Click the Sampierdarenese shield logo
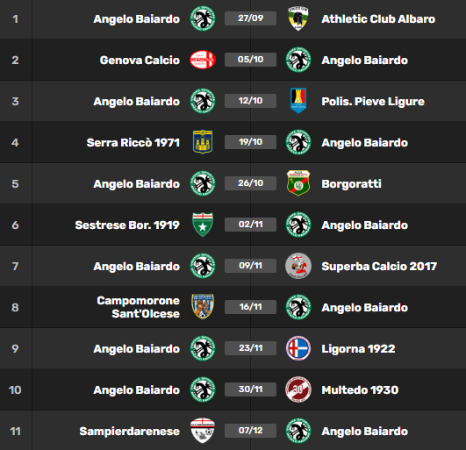The height and width of the screenshot is (450, 466). (203, 431)
